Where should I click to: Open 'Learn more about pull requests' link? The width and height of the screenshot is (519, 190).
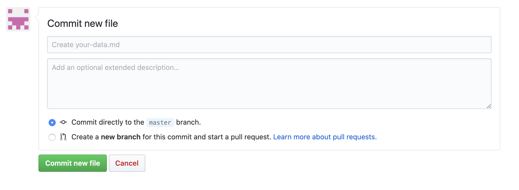[x=325, y=137]
